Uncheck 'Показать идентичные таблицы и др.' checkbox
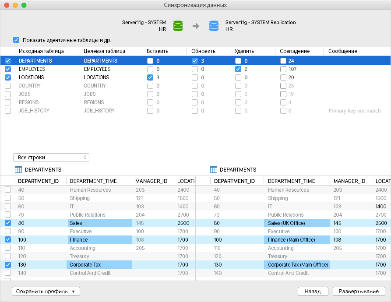Viewport: 391px width, 302px height. click(16, 40)
